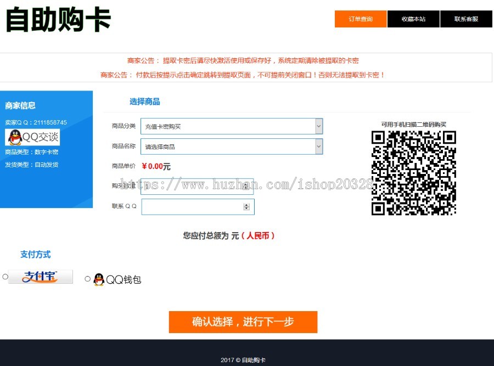Screen dimensions: 494x366
Task: Click the 收藏本站 bookmark site button
Action: click(413, 19)
